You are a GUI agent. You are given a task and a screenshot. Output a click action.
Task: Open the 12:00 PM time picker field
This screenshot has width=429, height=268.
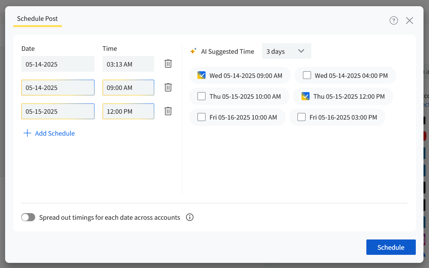[128, 112]
